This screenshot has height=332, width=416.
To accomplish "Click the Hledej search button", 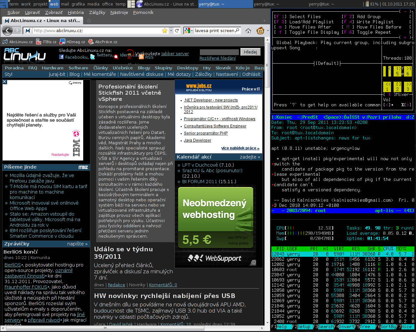I will coord(250,52).
